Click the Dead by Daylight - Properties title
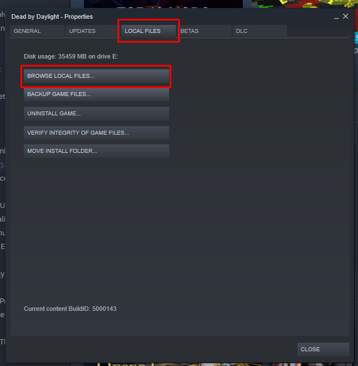This screenshot has height=366, width=358. click(x=52, y=17)
